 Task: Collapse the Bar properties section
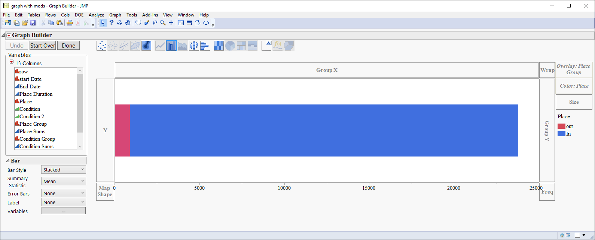8,161
